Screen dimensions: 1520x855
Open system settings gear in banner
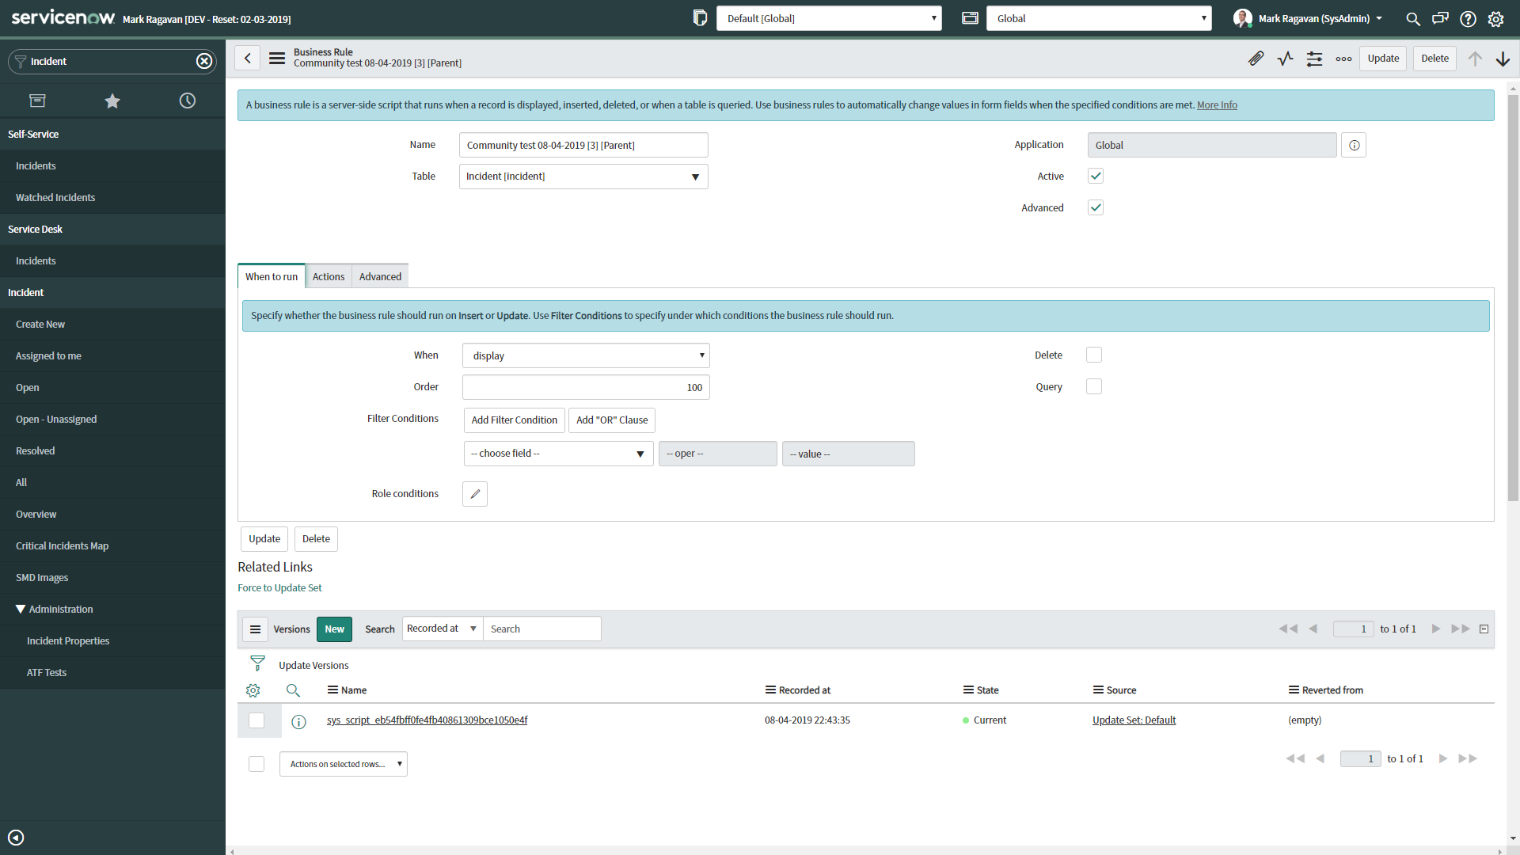tap(1496, 19)
